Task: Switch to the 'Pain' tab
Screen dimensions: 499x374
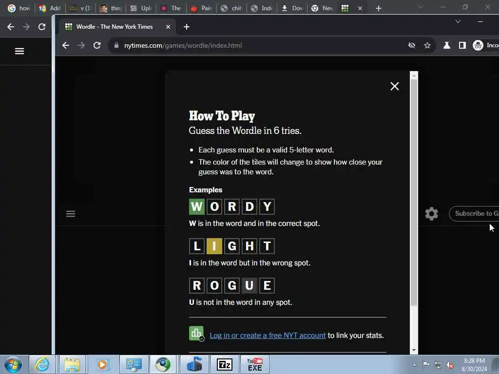Action: click(x=202, y=8)
